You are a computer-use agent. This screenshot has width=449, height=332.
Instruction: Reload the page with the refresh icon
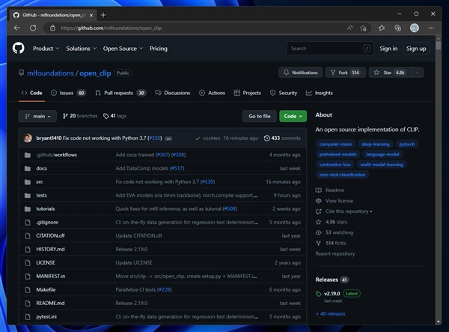click(33, 28)
